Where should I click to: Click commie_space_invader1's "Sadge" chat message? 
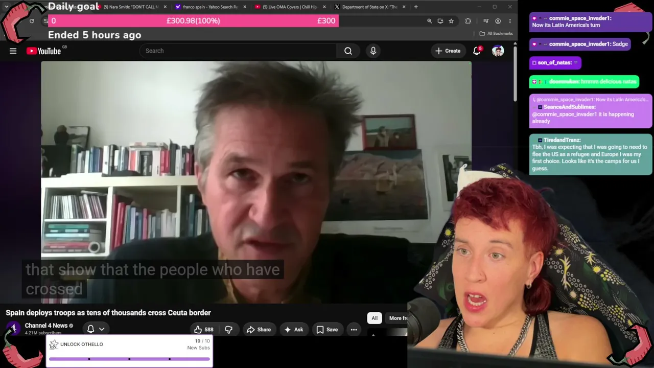(x=580, y=44)
